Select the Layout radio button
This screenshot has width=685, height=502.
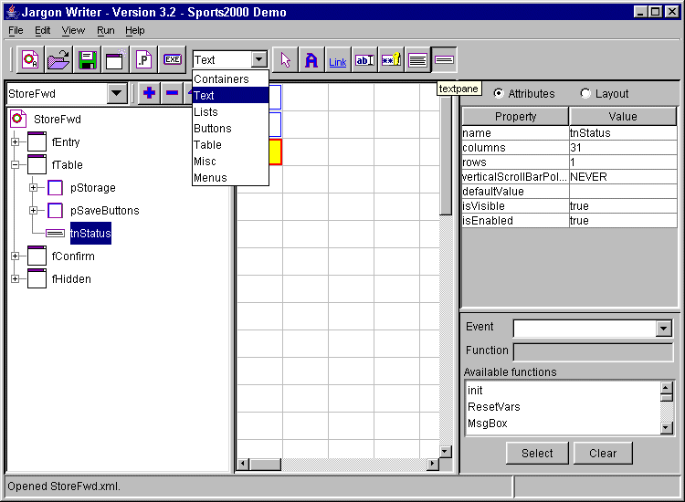coord(585,94)
